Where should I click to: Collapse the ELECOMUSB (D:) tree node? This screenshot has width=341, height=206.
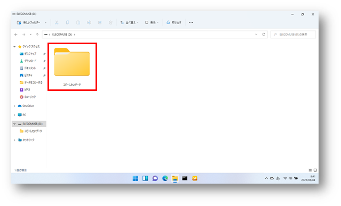tap(14, 124)
